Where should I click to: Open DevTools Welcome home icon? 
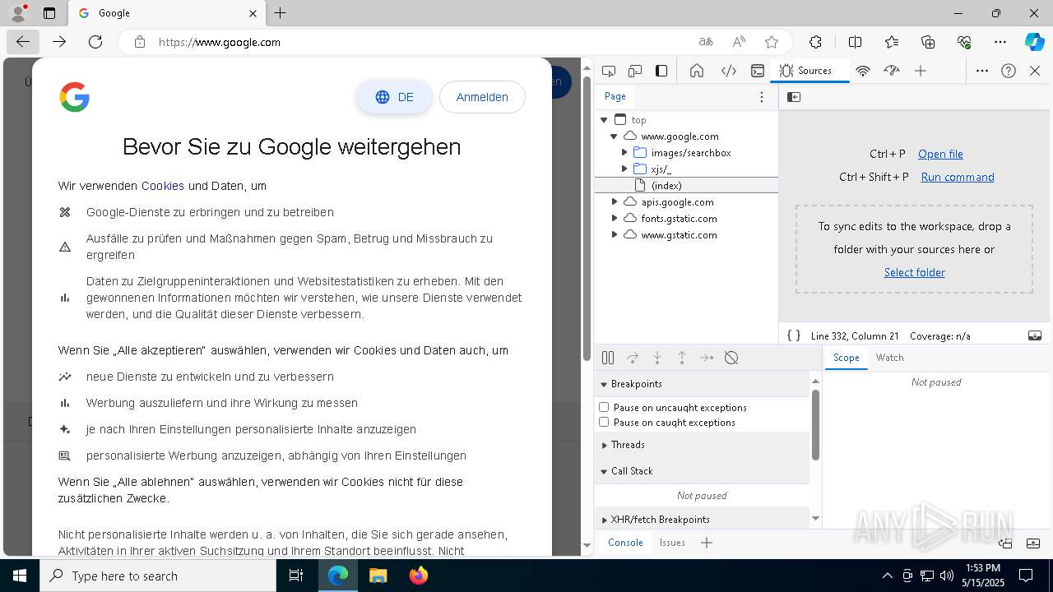tap(697, 71)
